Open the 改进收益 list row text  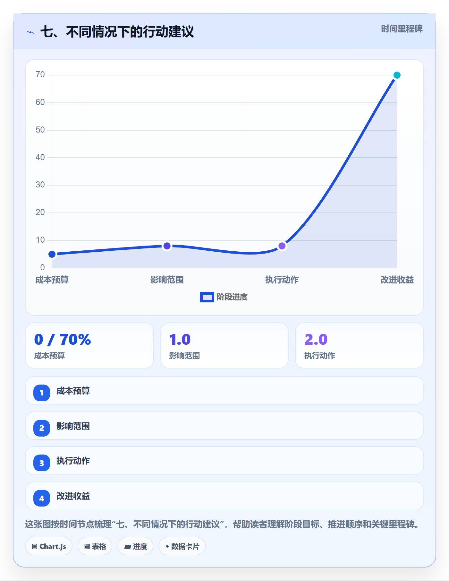tap(73, 496)
